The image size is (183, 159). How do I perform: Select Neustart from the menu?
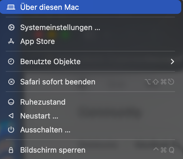click(x=39, y=116)
